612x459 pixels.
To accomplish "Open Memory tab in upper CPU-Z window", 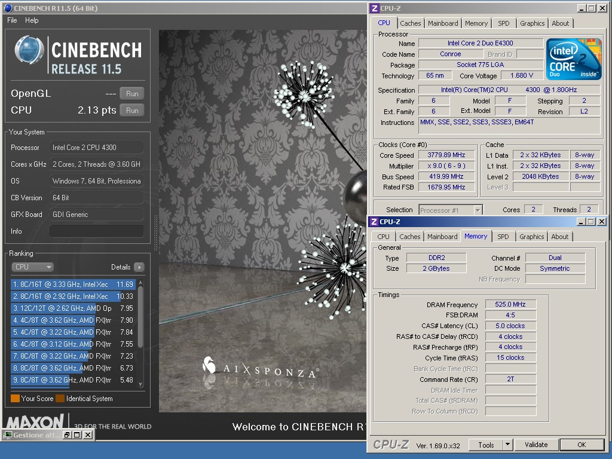I will (x=476, y=23).
